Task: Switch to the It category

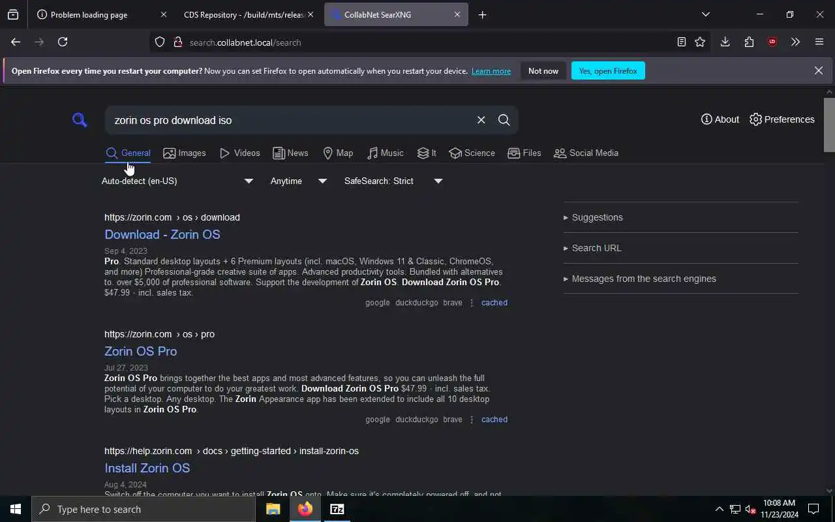Action: tap(427, 153)
